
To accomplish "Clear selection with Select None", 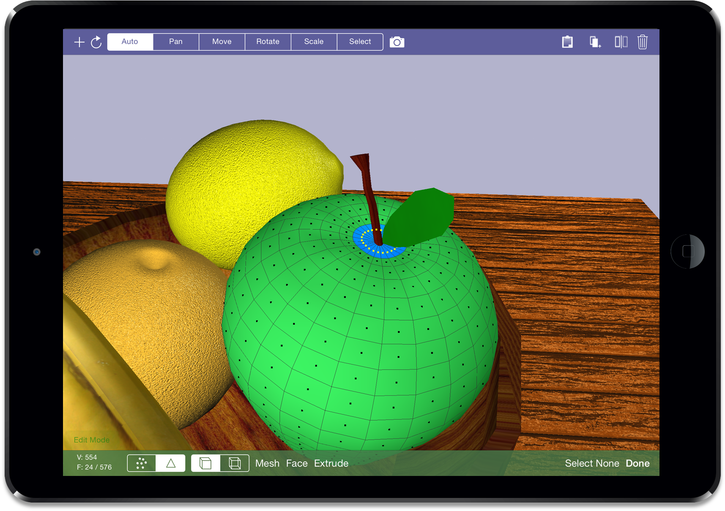I will click(592, 463).
